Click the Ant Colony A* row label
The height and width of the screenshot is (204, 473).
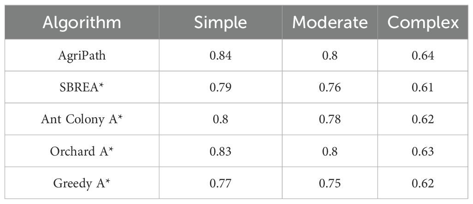82,119
